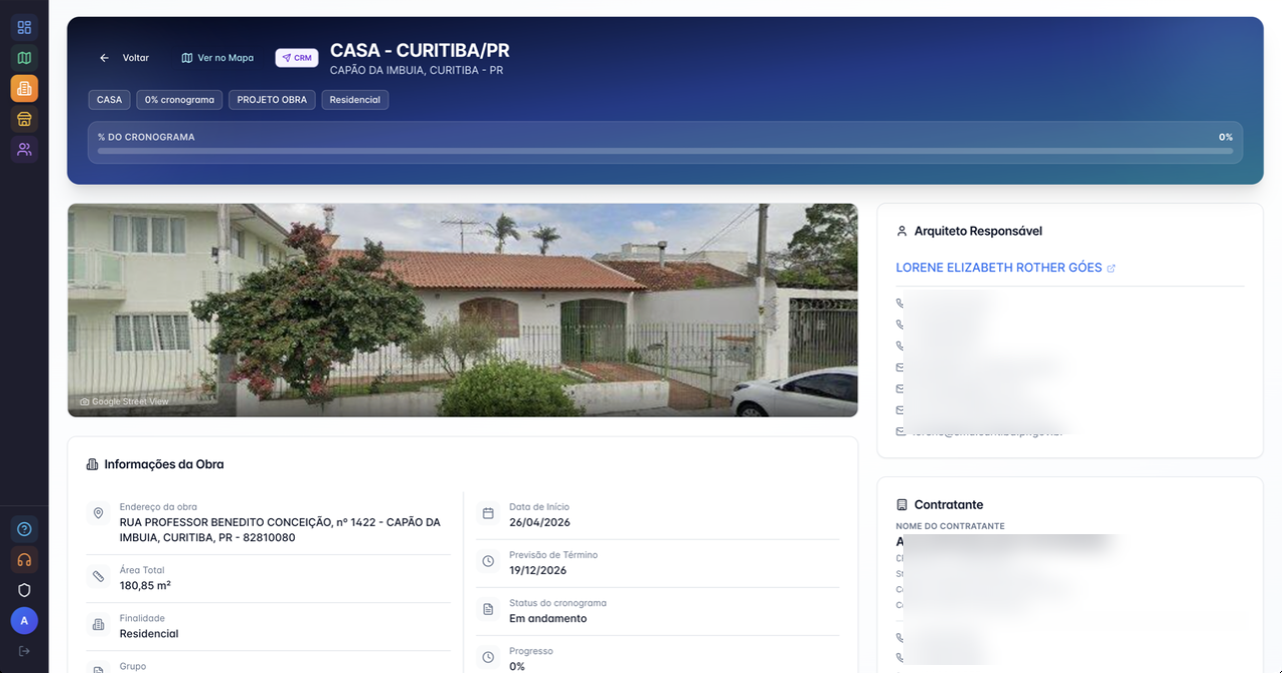Click the CASA tag in header

point(109,100)
